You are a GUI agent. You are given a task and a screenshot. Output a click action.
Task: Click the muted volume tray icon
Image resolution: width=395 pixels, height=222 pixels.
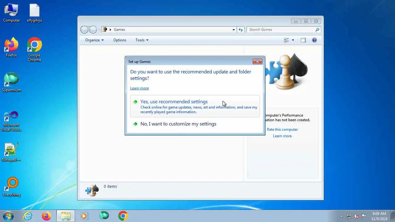(356, 216)
